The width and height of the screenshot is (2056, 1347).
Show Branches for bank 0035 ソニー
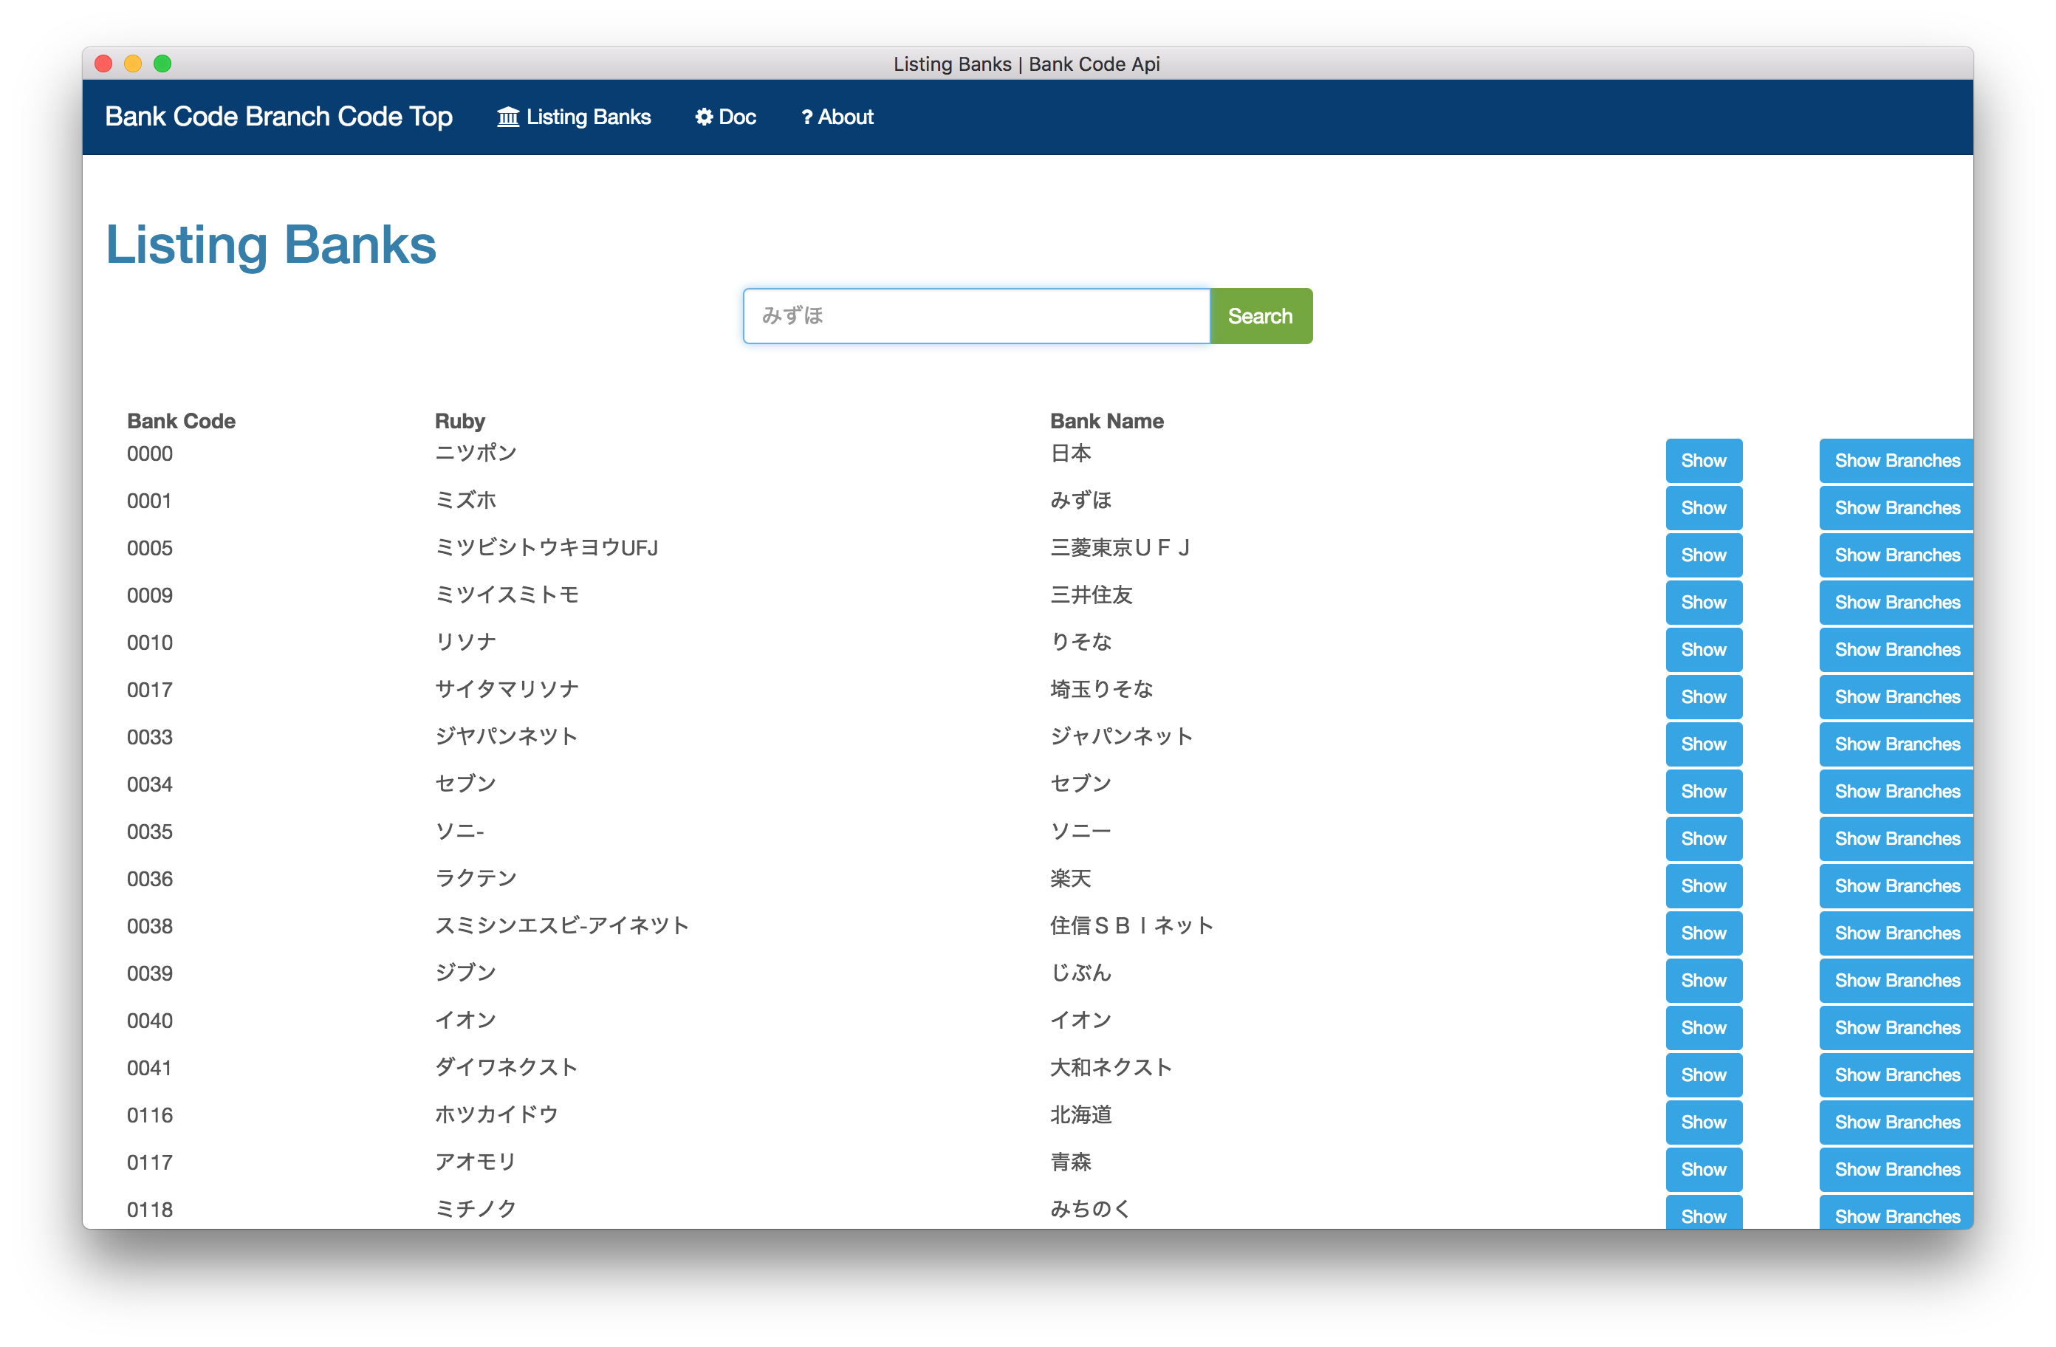pos(1896,838)
